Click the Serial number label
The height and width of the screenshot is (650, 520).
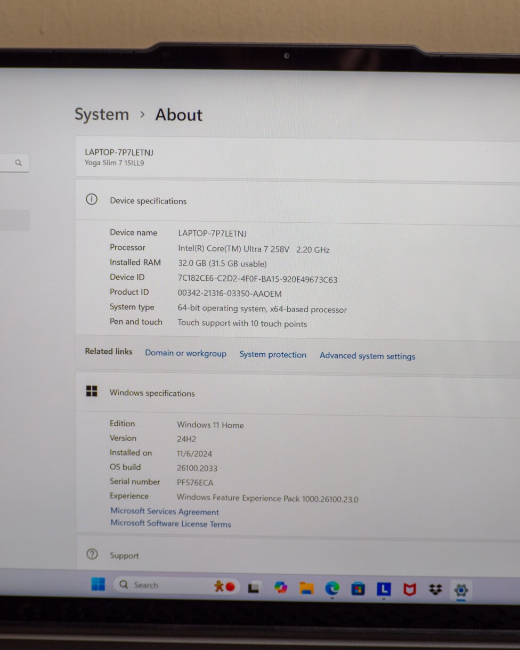[135, 481]
